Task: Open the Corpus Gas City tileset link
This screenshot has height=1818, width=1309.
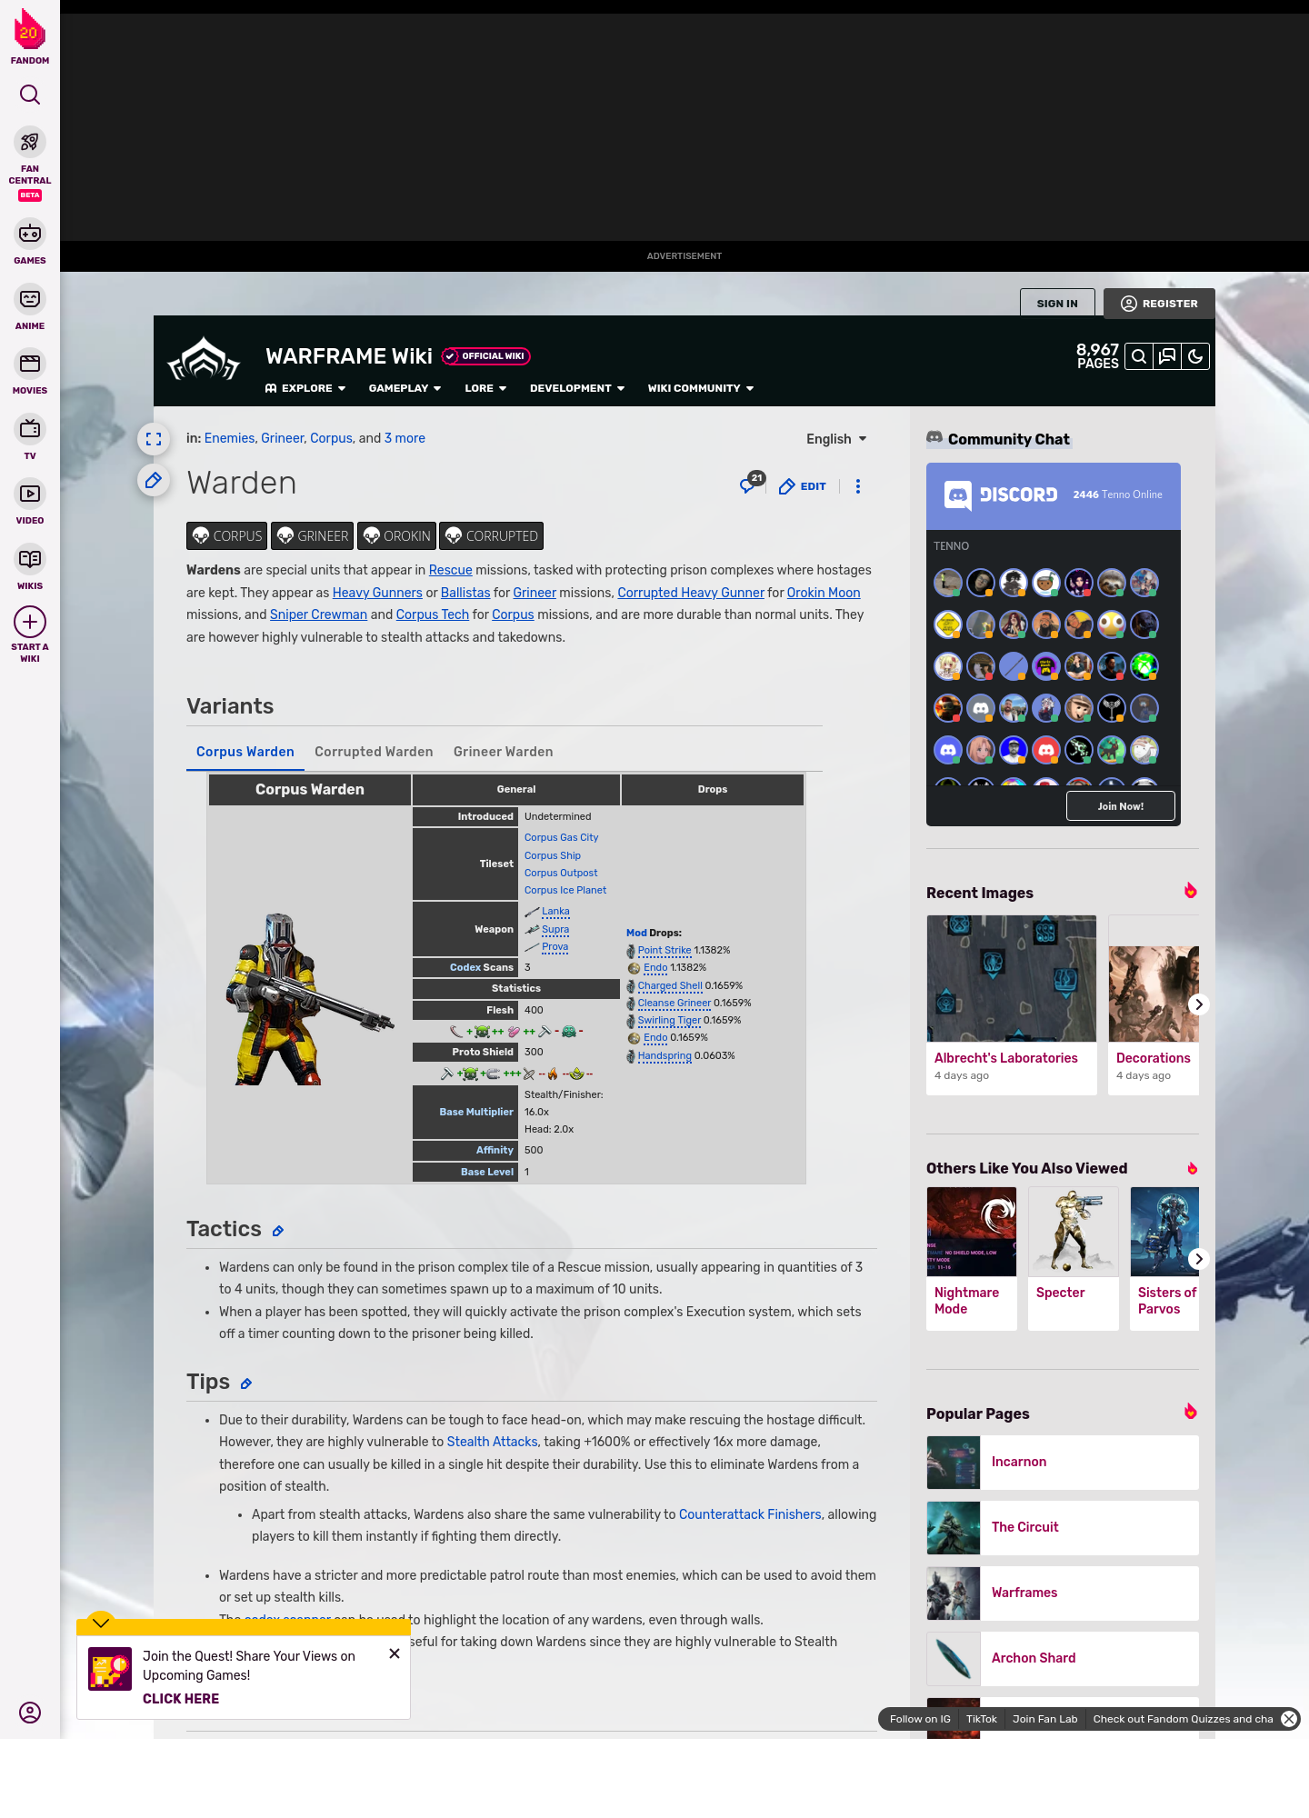Action: (561, 837)
